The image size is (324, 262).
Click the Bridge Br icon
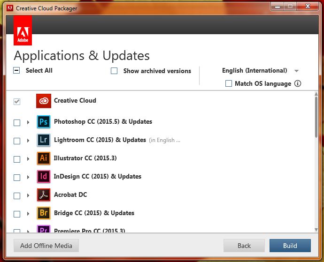click(44, 213)
